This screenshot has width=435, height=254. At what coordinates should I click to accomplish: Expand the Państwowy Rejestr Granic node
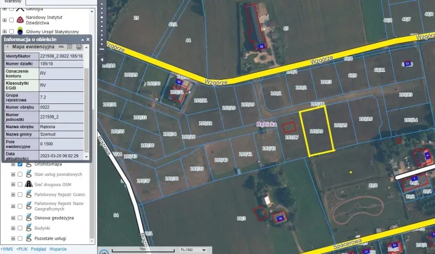coord(13,195)
